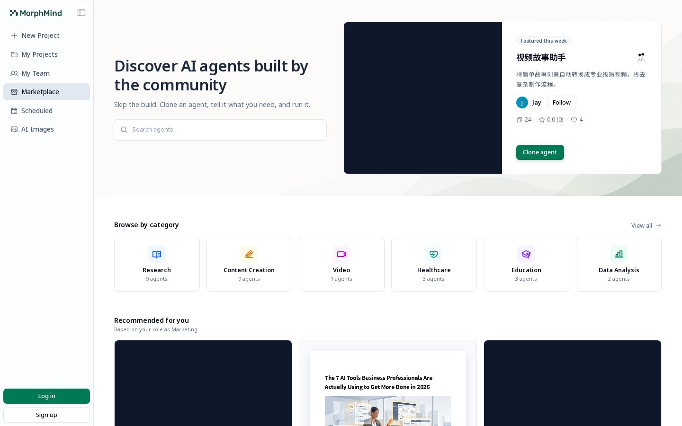The image size is (682, 426).
Task: Open the Video category card
Action: (341, 264)
